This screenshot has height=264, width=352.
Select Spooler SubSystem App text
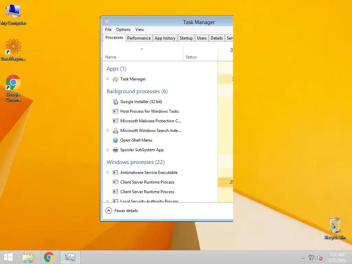tap(142, 150)
